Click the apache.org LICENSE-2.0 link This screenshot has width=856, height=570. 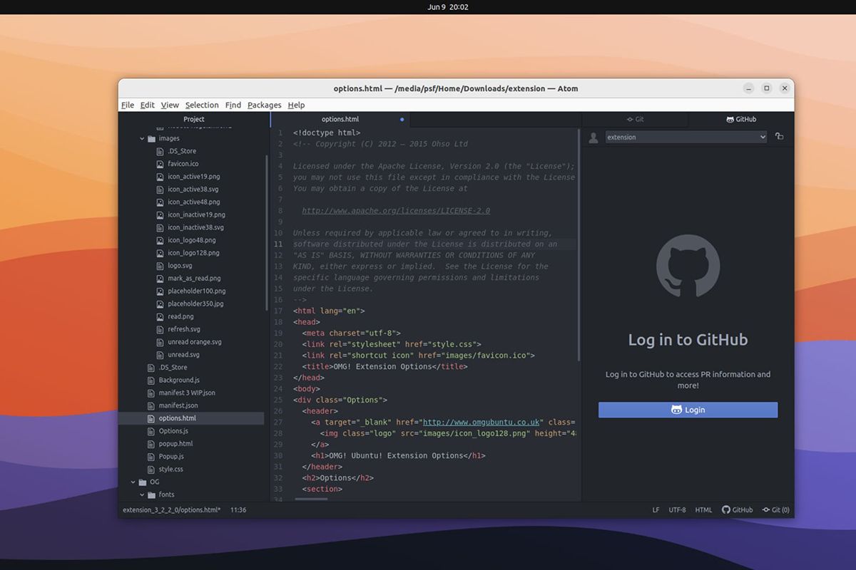point(396,211)
